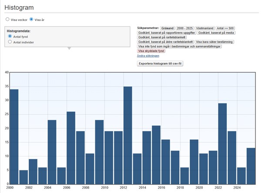Click the 'Histogram' page heading
Image resolution: width=262 pixels, height=193 pixels.
coord(20,8)
